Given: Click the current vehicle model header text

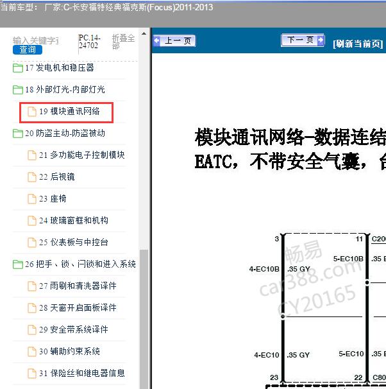Looking at the screenshot, I should pos(106,7).
